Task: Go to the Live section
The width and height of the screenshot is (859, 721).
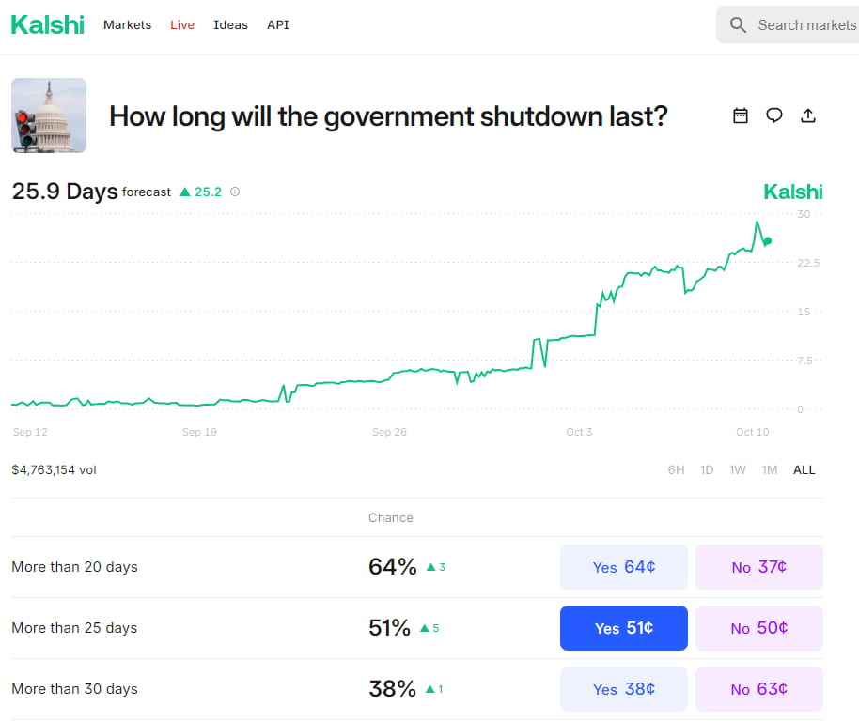Action: (182, 25)
